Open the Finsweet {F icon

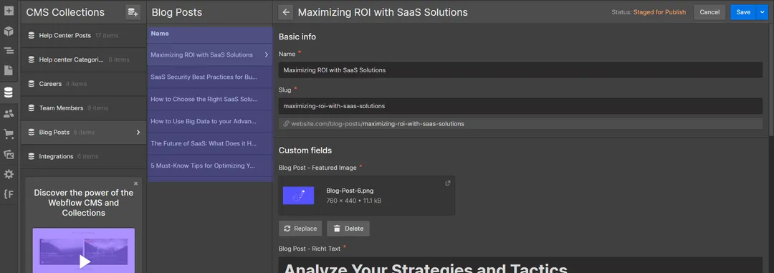coord(9,194)
